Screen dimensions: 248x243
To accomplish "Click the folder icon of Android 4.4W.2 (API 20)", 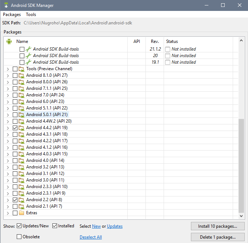I will point(21,121).
